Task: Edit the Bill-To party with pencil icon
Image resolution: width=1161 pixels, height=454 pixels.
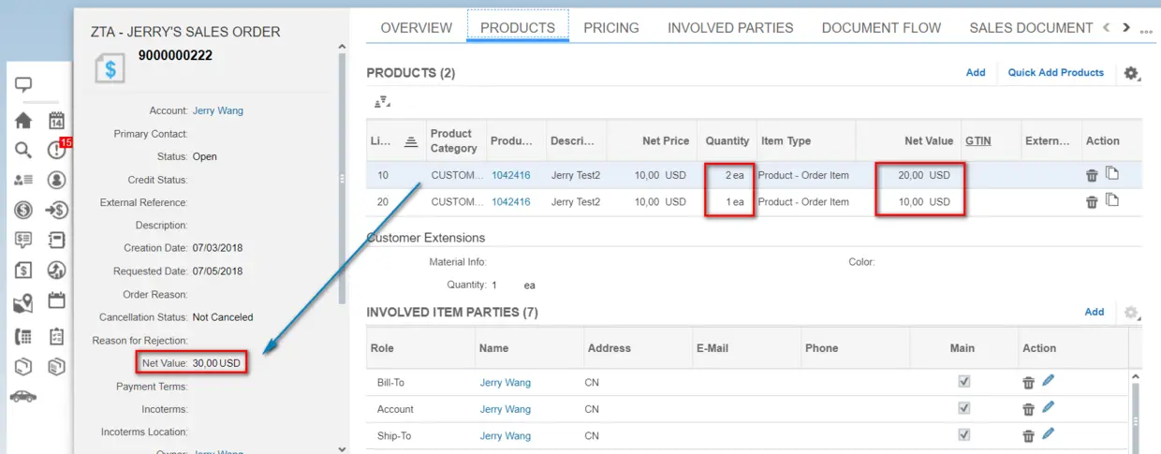Action: 1049,381
